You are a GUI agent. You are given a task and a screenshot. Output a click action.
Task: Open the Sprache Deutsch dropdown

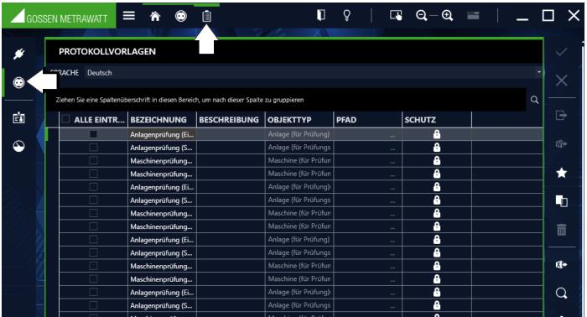click(313, 73)
